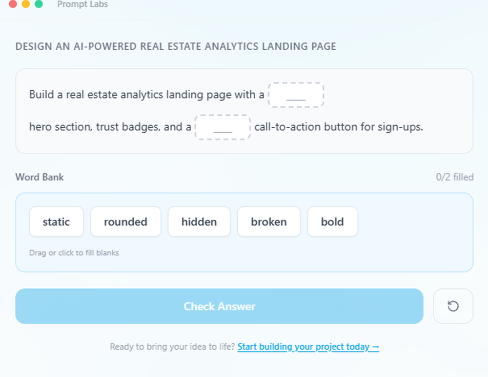Click the "Prompt Labs" window title

(x=82, y=4)
